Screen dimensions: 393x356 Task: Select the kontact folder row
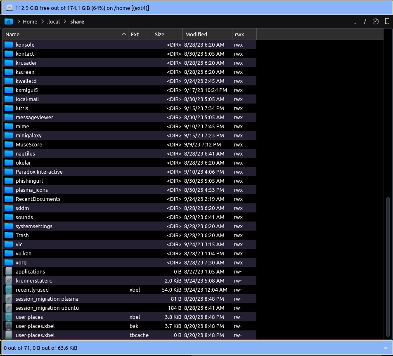tap(130, 54)
